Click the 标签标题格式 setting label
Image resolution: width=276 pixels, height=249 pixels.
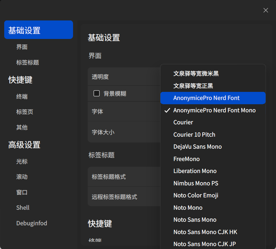pos(108,177)
